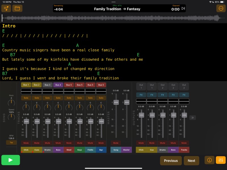
Task: Click the audio waveform overview
Action: pyautogui.click(x=113, y=18)
